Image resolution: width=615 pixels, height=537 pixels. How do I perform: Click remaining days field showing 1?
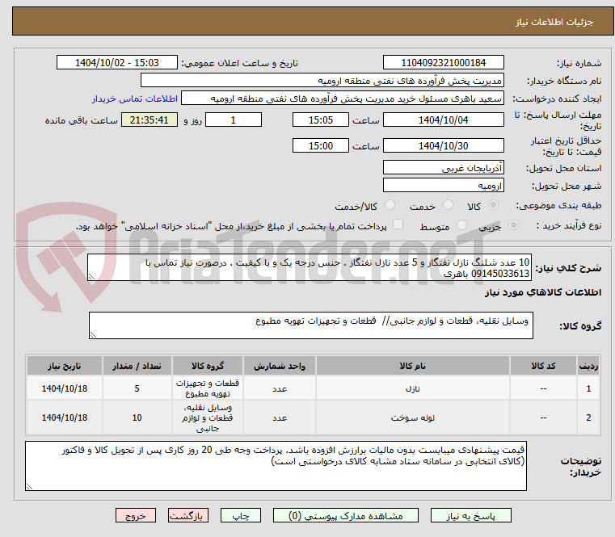(234, 120)
